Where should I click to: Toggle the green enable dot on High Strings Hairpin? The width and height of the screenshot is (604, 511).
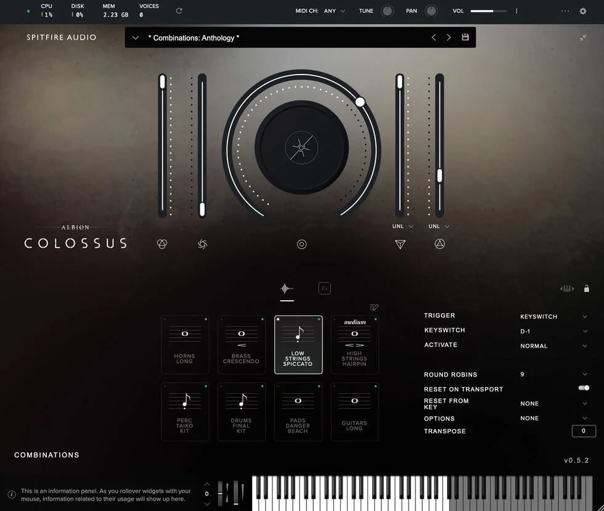tap(375, 319)
